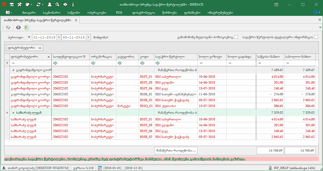Open the user profile icon

click(x=49, y=4)
